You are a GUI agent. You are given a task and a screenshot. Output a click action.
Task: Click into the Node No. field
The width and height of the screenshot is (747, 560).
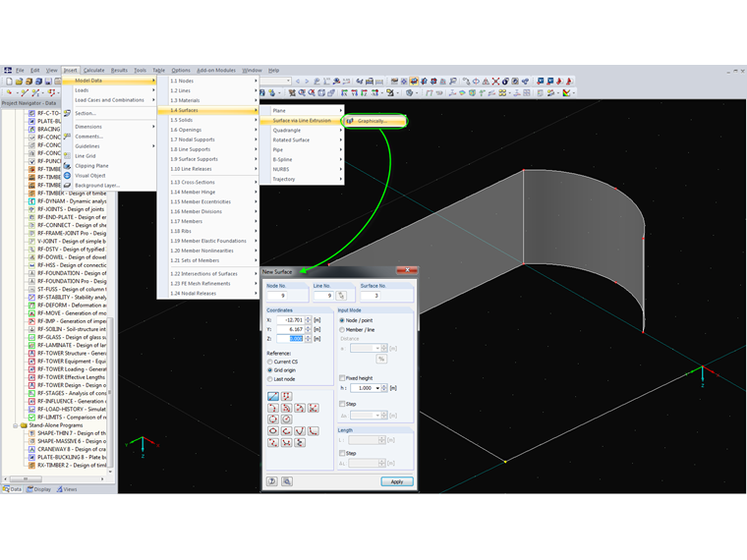[x=277, y=296]
